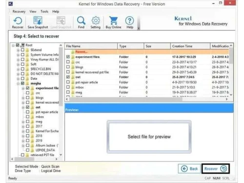
Task: Open Help question mark icon
Action: pos(129,21)
